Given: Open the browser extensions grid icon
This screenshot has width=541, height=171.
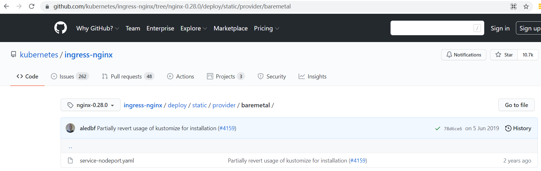Looking at the screenshot, I should point(513,6).
